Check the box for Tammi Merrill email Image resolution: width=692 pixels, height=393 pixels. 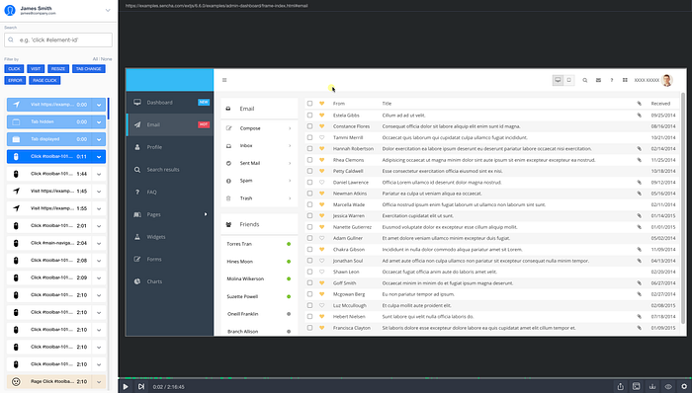point(309,137)
